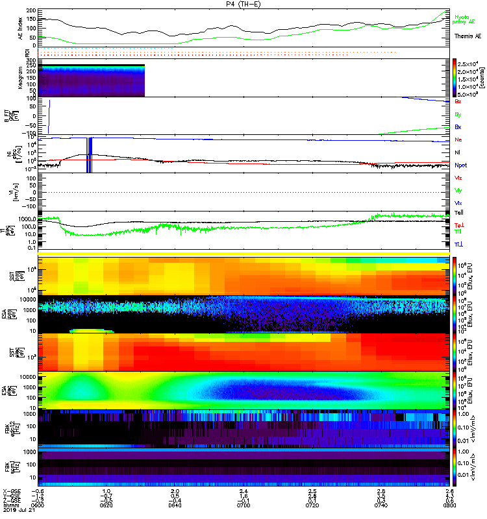The height and width of the screenshot is (519, 487).
Task: Select the green Ti parallel legend label
Action: click(x=458, y=232)
